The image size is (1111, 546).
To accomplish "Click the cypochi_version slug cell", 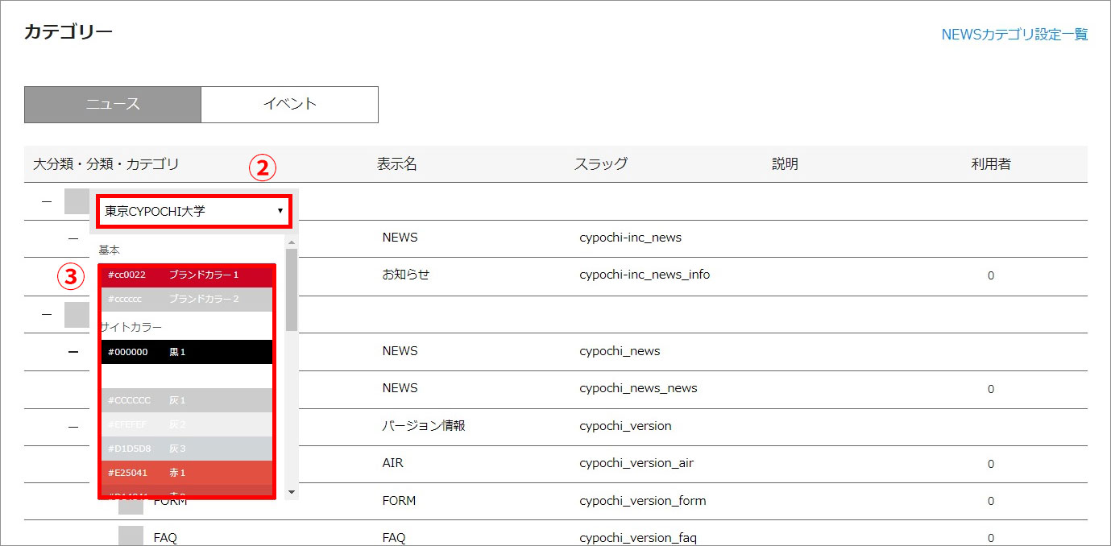I will click(x=625, y=425).
